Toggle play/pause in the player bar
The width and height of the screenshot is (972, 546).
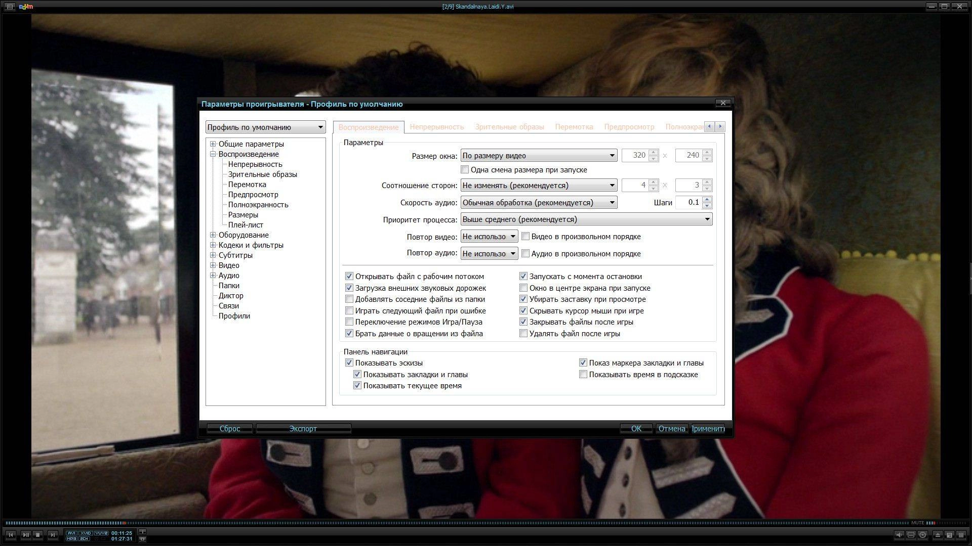pos(26,535)
